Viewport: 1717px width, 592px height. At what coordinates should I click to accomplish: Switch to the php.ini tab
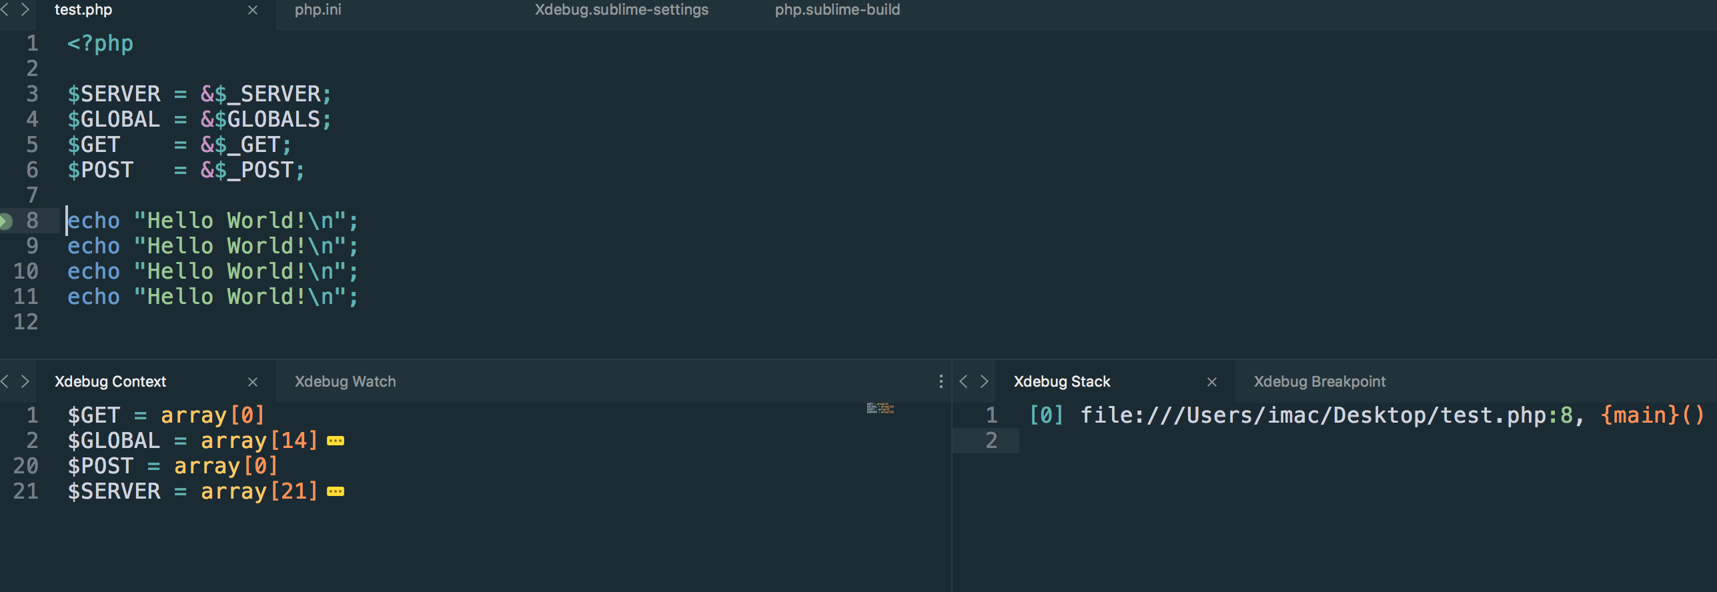point(318,10)
